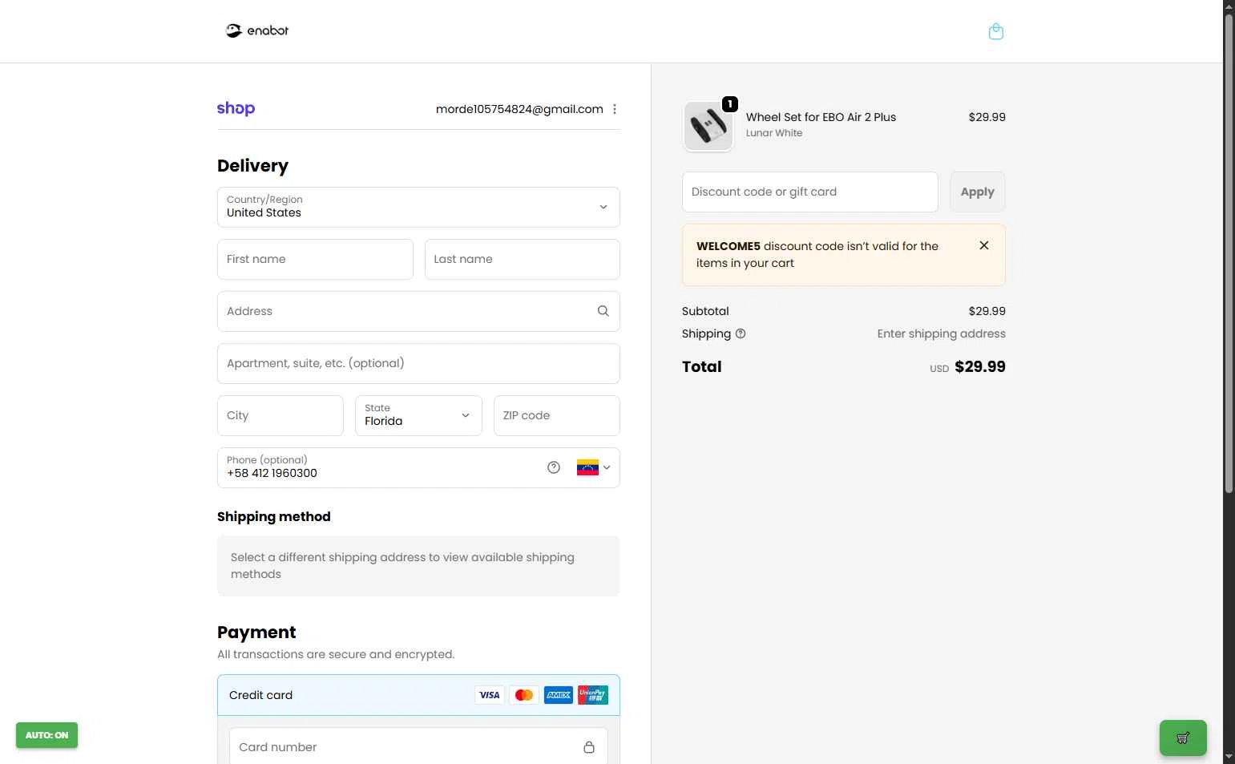Viewport: 1235px width, 764px height.
Task: Click the Card number field
Action: 418,747
